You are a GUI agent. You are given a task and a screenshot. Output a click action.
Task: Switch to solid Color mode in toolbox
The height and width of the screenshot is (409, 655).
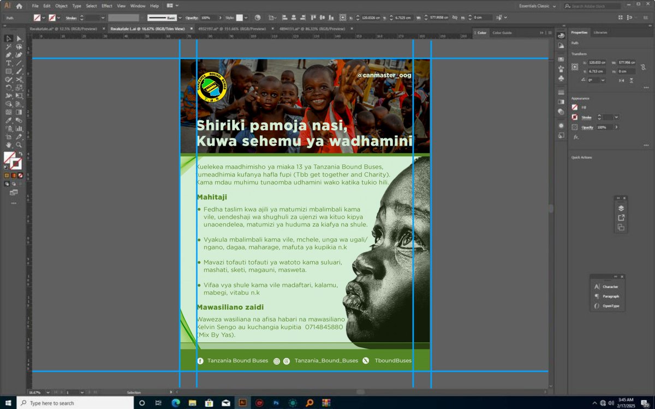coord(7,176)
